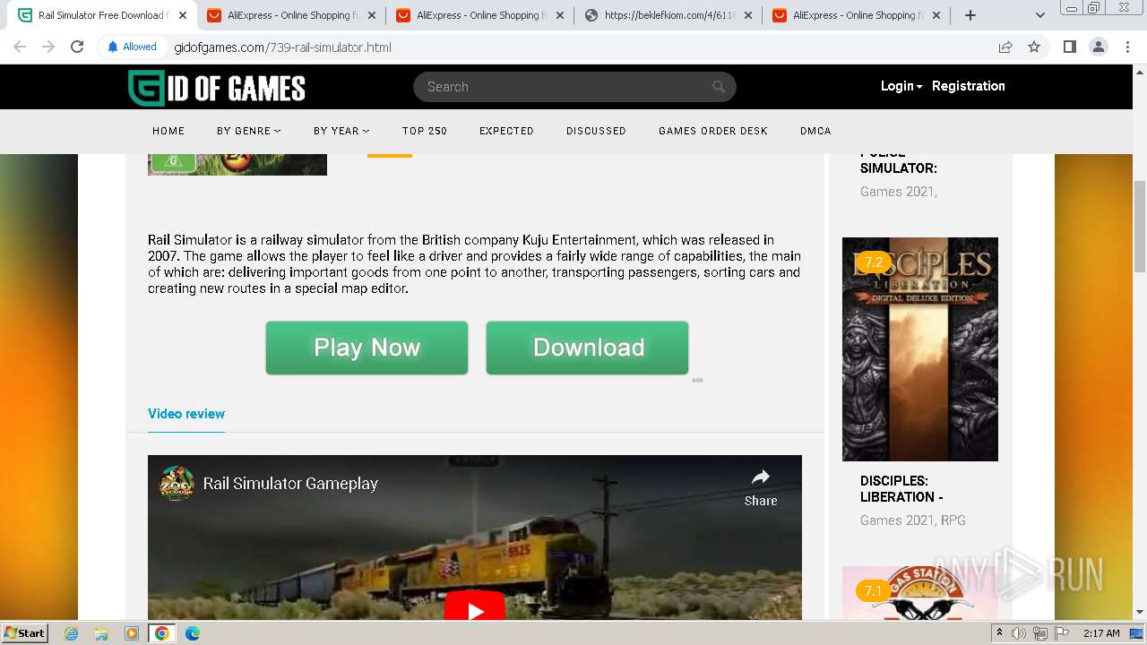Open the browser side panel icon
The image size is (1147, 645).
[1069, 47]
